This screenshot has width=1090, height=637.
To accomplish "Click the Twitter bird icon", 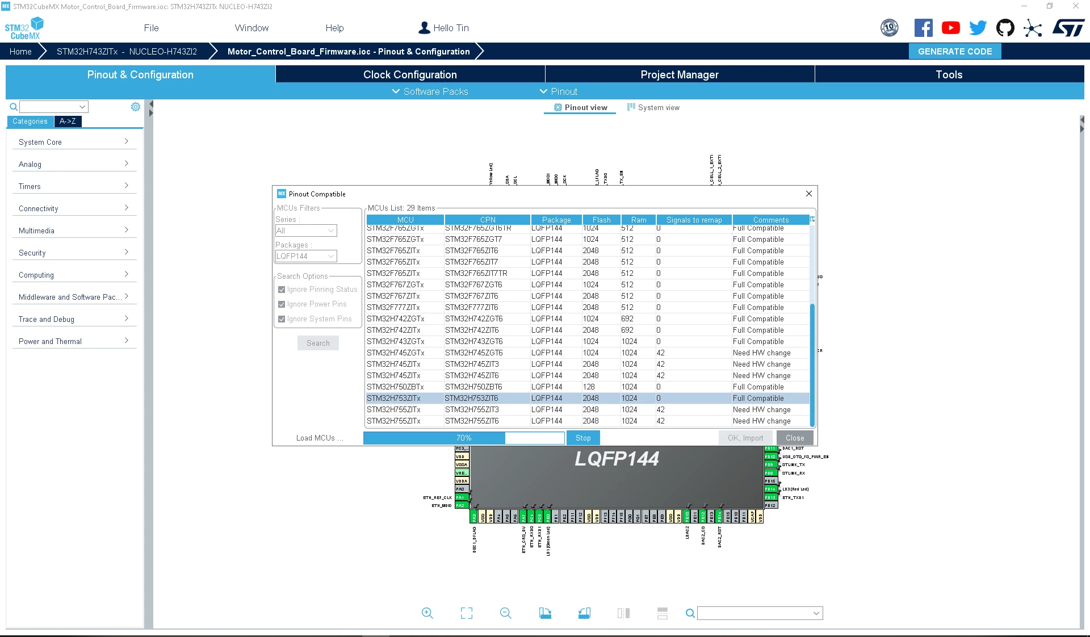I will 978,28.
